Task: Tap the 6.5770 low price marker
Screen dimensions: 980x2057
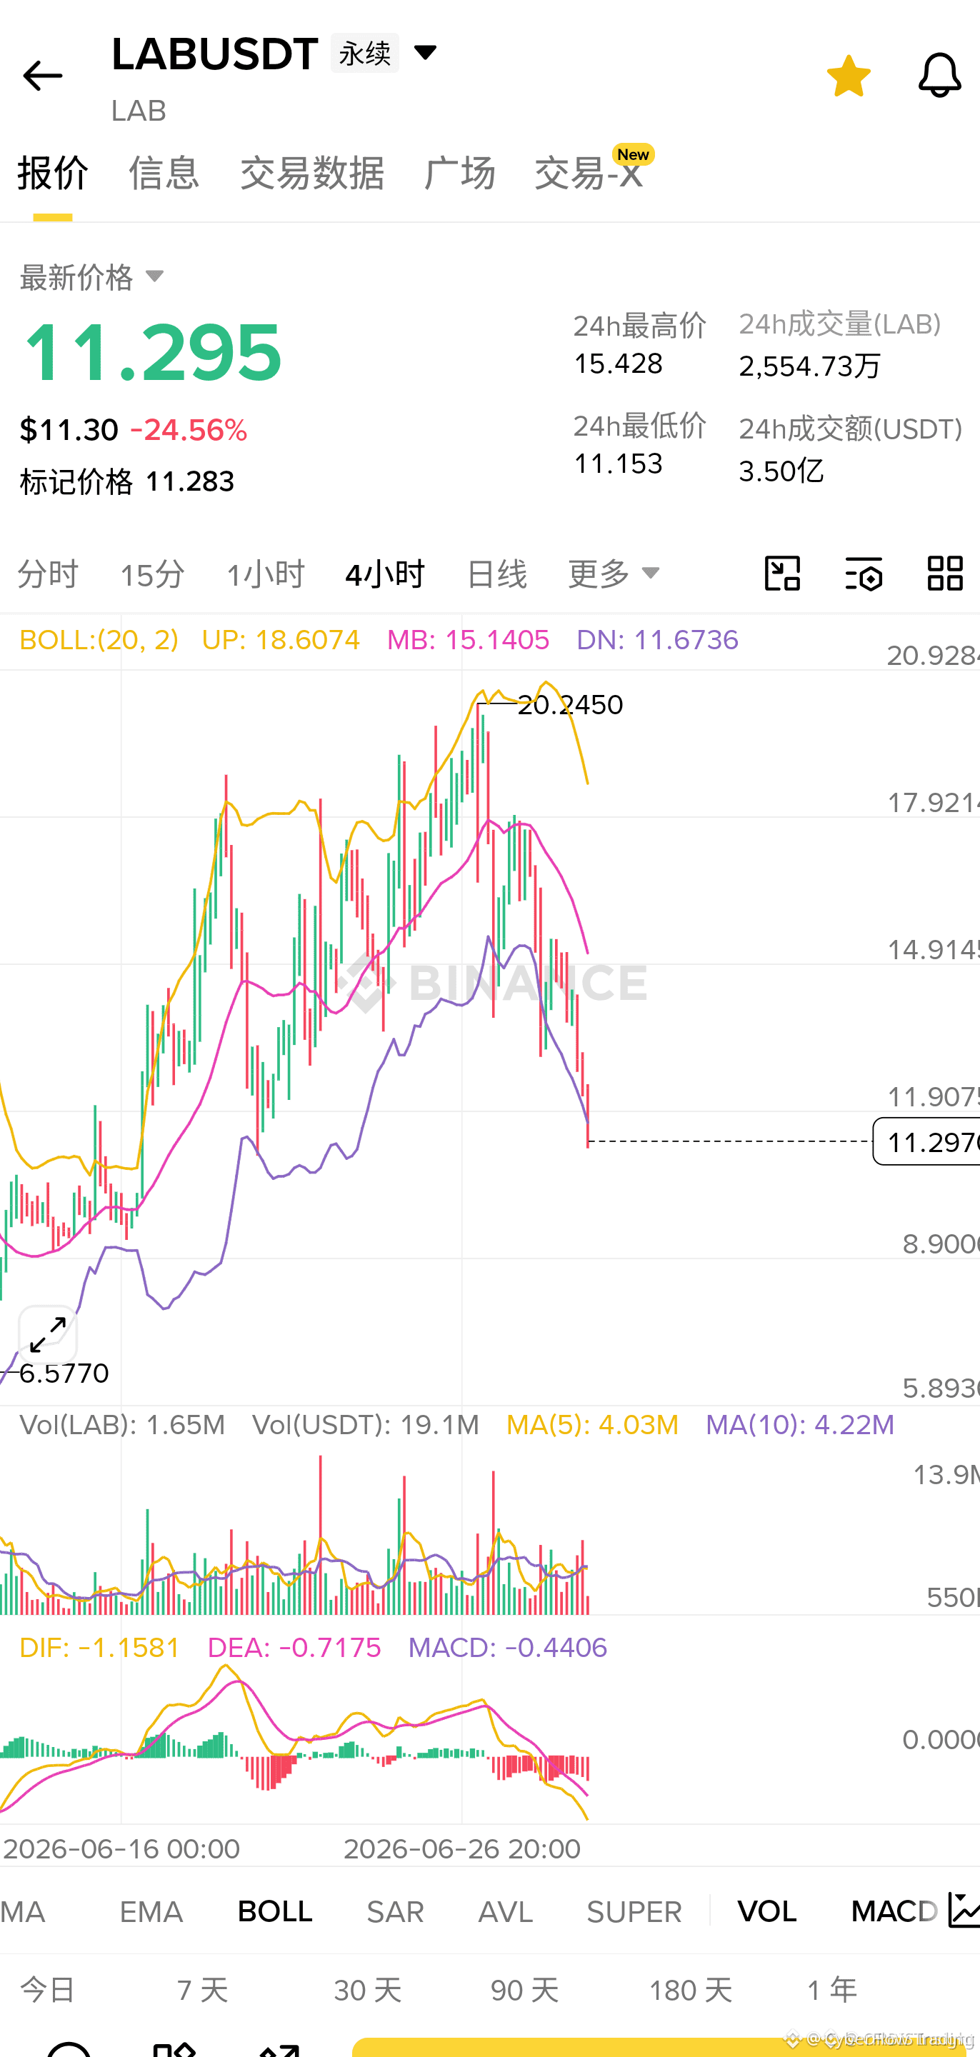Action: pos(64,1373)
